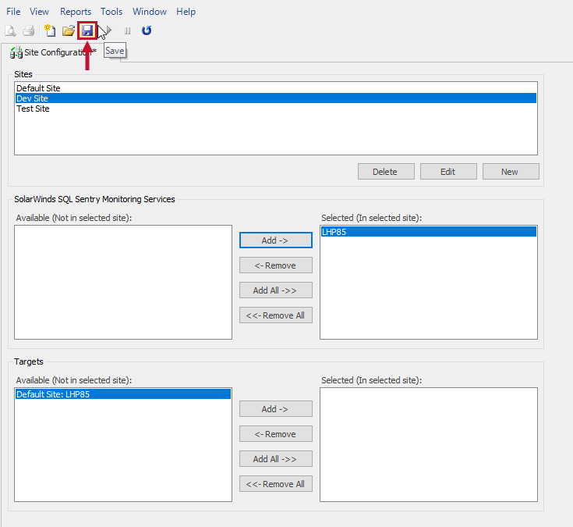
Task: Click the New document toolbar icon
Action: coord(50,30)
